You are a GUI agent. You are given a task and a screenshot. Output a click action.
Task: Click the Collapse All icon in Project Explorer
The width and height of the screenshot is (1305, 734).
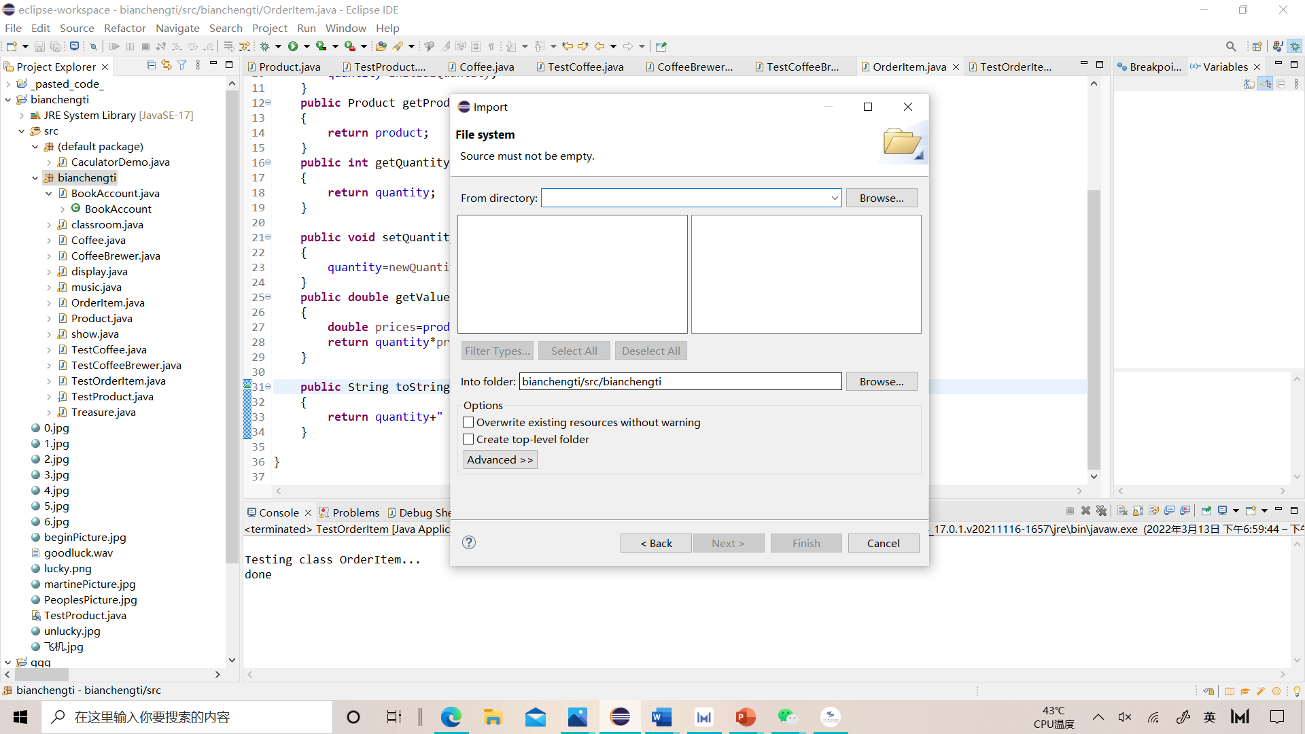pos(151,65)
